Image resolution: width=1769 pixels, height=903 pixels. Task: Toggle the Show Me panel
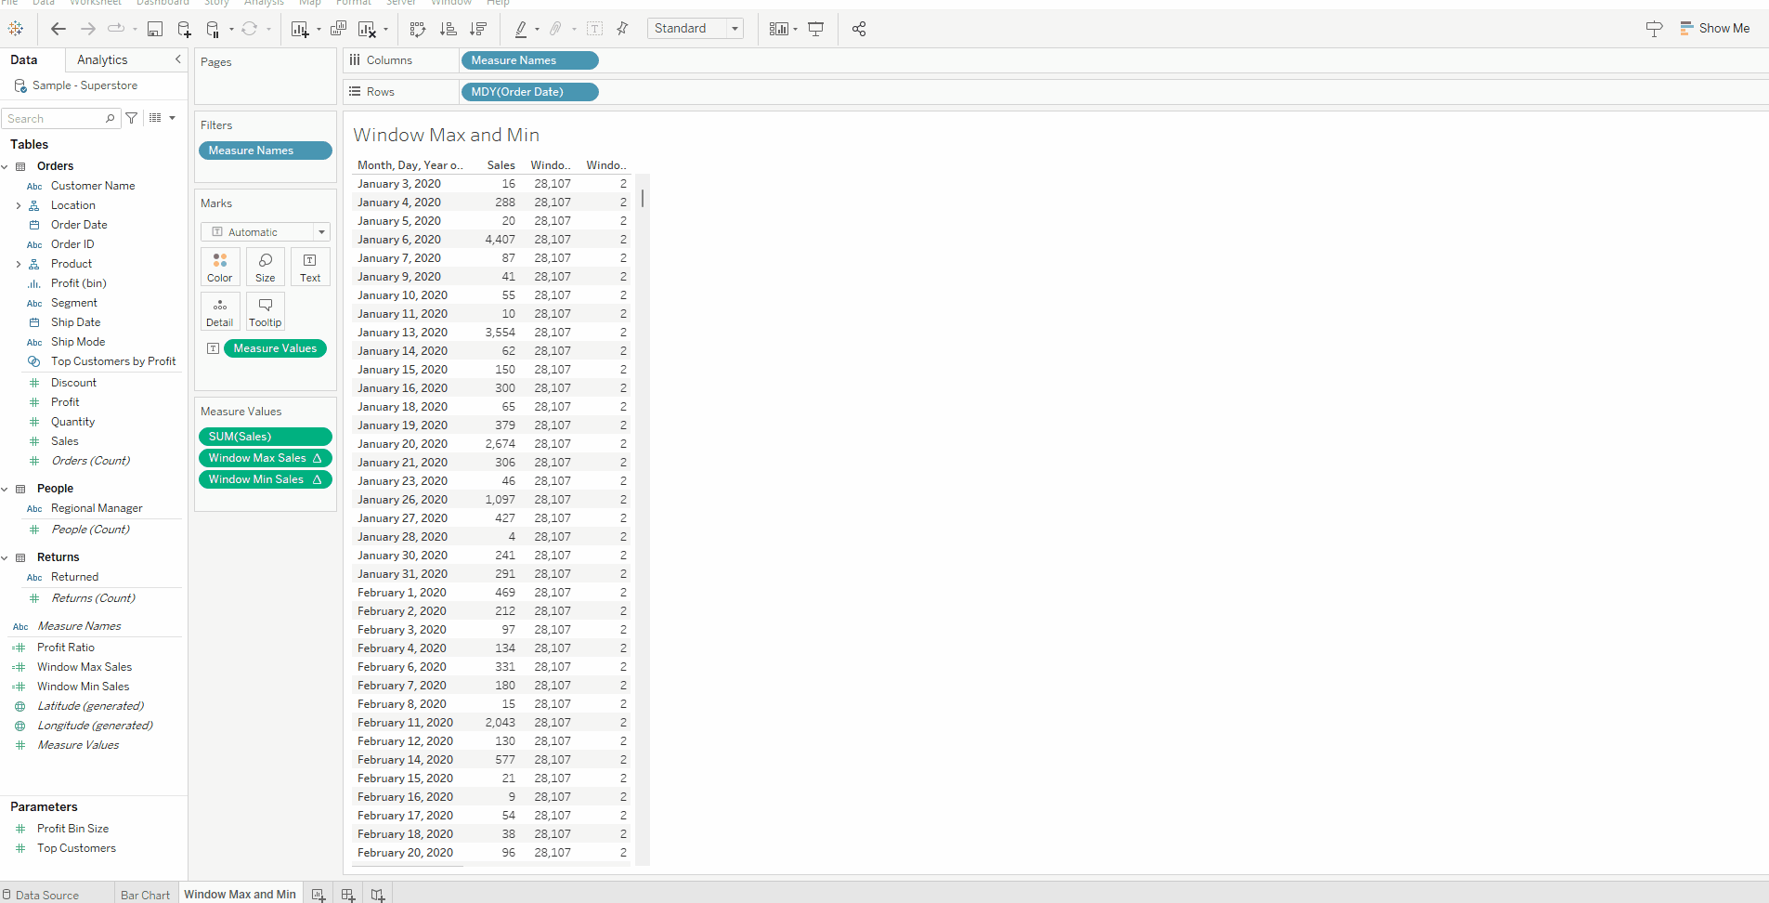(1714, 28)
